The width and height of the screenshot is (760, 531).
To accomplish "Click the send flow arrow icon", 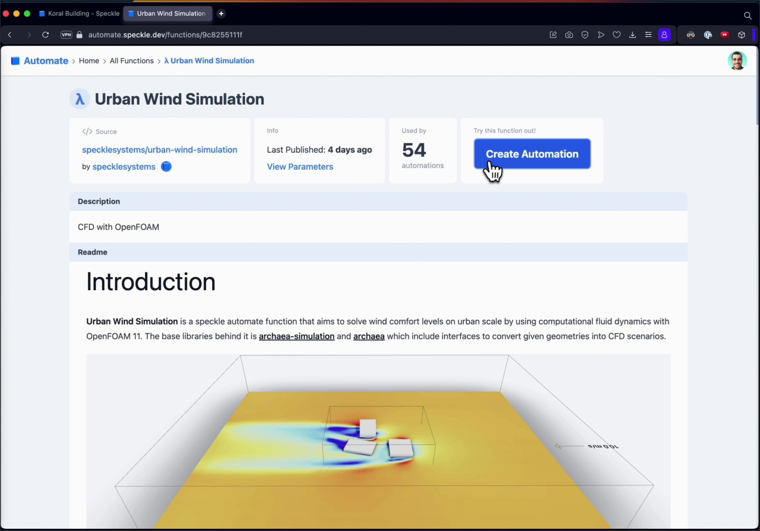I will pyautogui.click(x=601, y=35).
